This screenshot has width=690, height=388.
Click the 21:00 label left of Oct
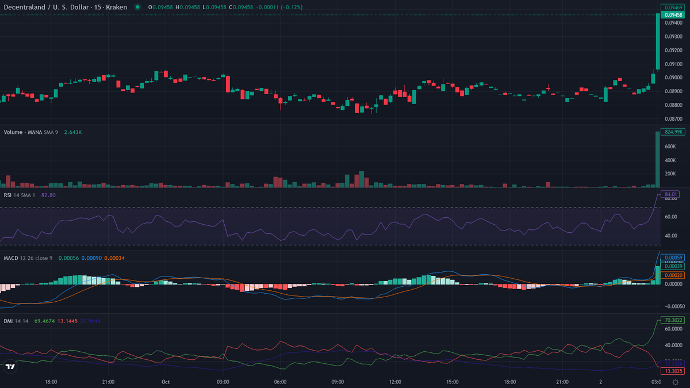(x=108, y=382)
